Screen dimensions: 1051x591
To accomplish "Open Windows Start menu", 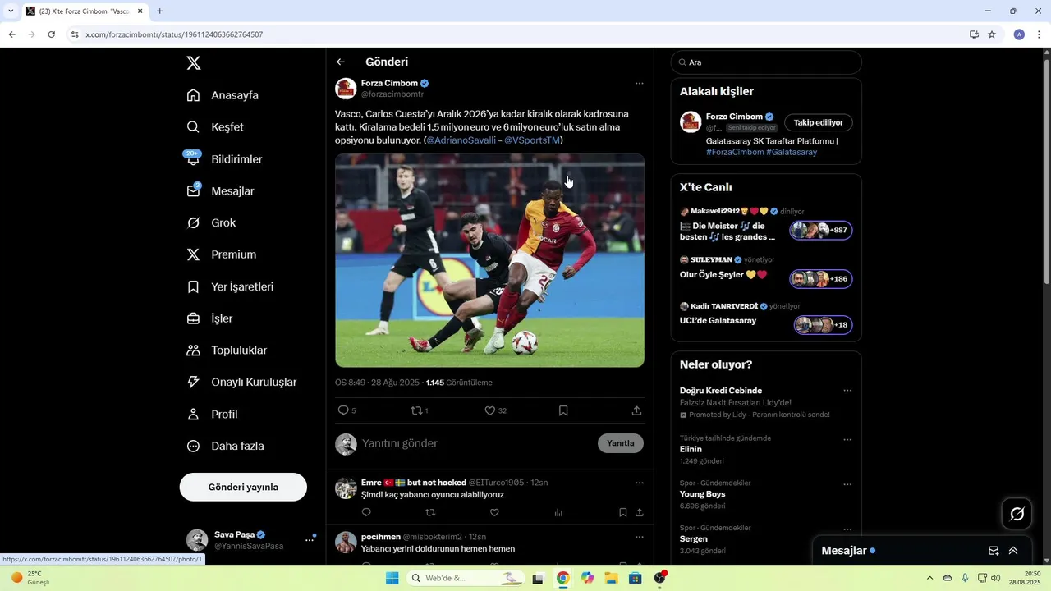I will (x=392, y=578).
